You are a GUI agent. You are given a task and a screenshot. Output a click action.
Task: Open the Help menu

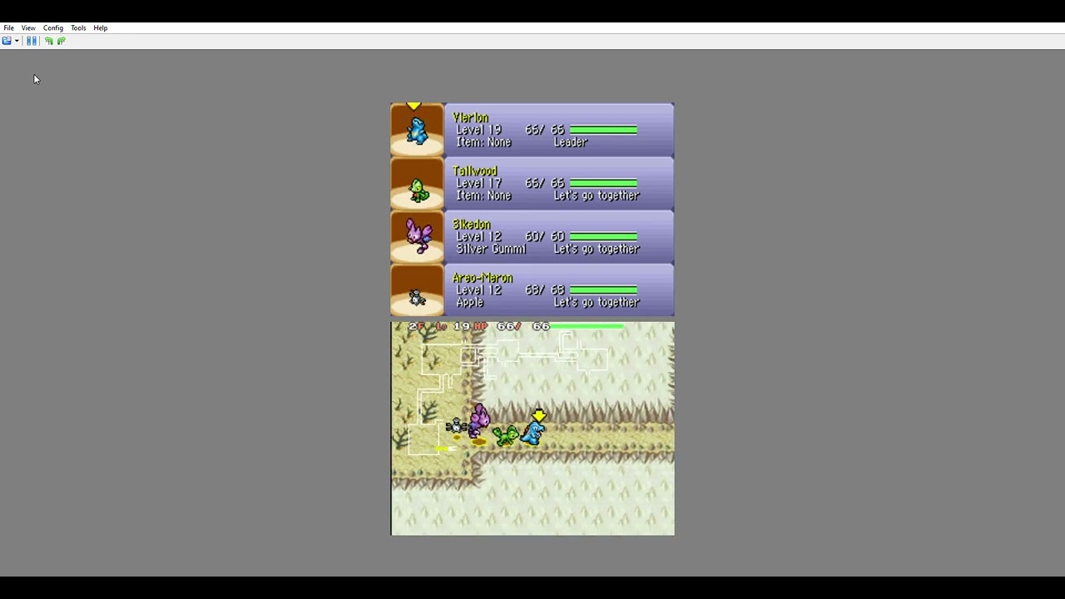101,27
